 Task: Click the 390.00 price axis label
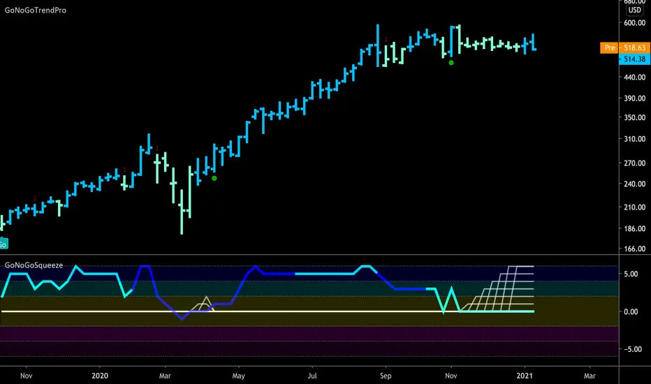point(634,98)
